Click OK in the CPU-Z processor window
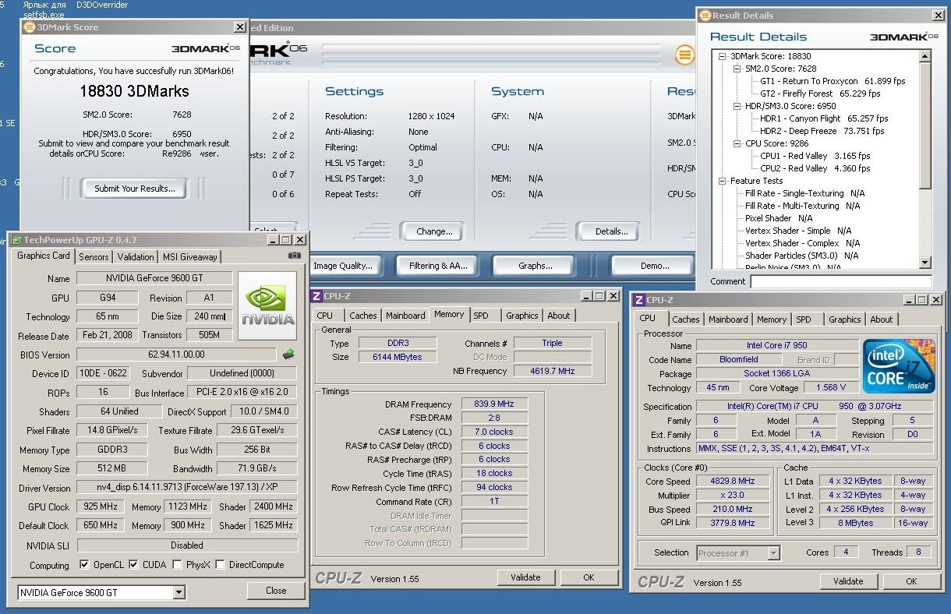This screenshot has height=614, width=951. 911,581
